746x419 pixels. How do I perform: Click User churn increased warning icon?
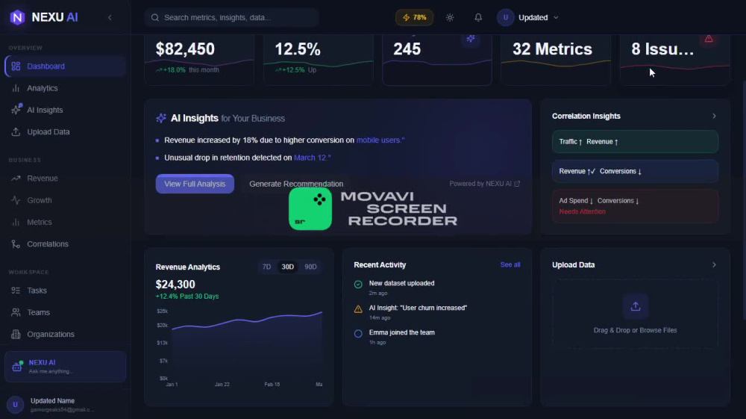click(358, 309)
